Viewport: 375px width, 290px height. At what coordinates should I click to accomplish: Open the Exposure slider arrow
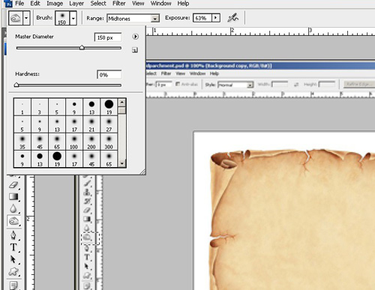click(216, 18)
